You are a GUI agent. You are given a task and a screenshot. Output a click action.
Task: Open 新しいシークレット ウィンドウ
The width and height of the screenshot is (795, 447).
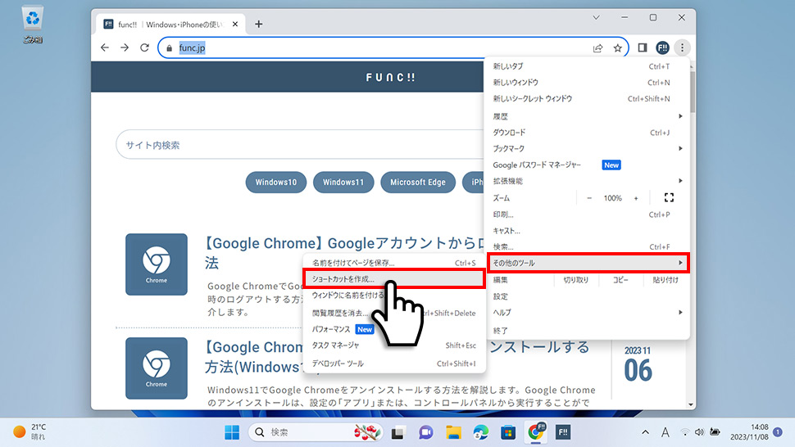(x=587, y=99)
